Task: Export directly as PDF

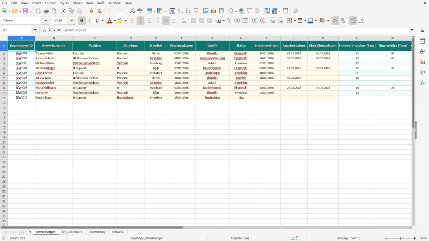Action: [38, 11]
